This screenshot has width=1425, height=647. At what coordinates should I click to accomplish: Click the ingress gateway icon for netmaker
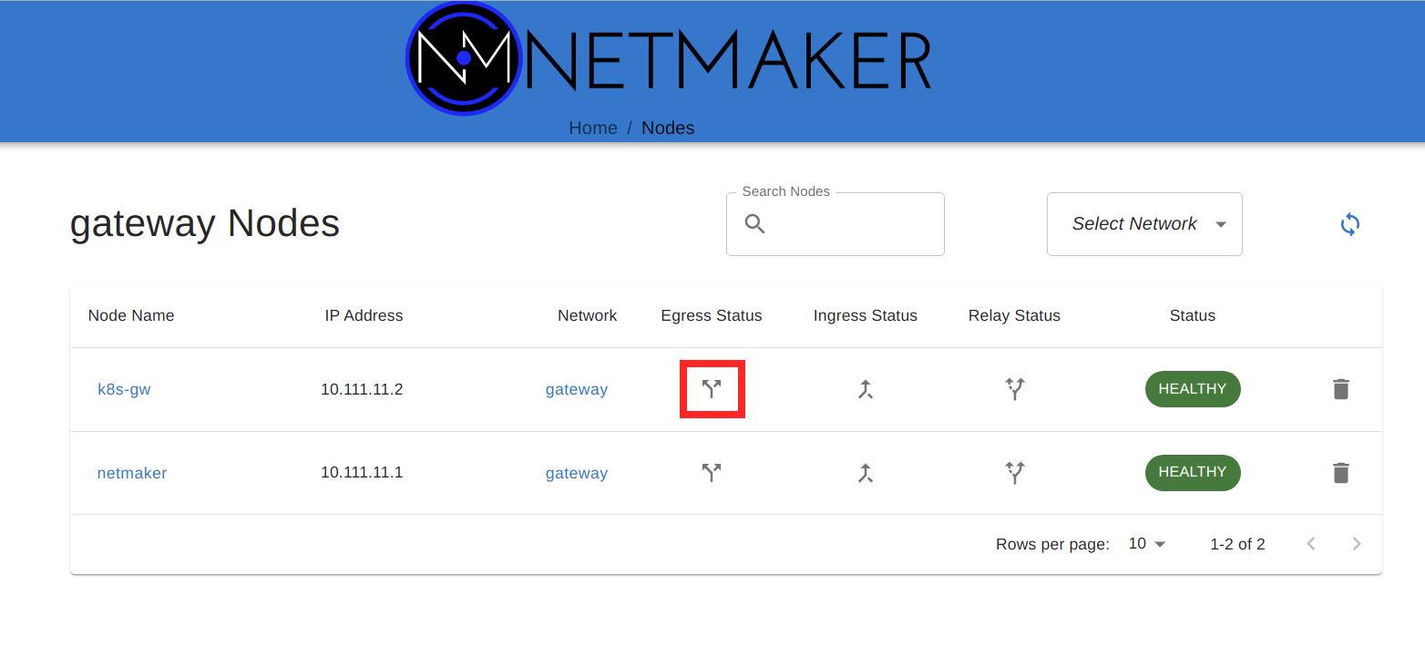point(865,472)
